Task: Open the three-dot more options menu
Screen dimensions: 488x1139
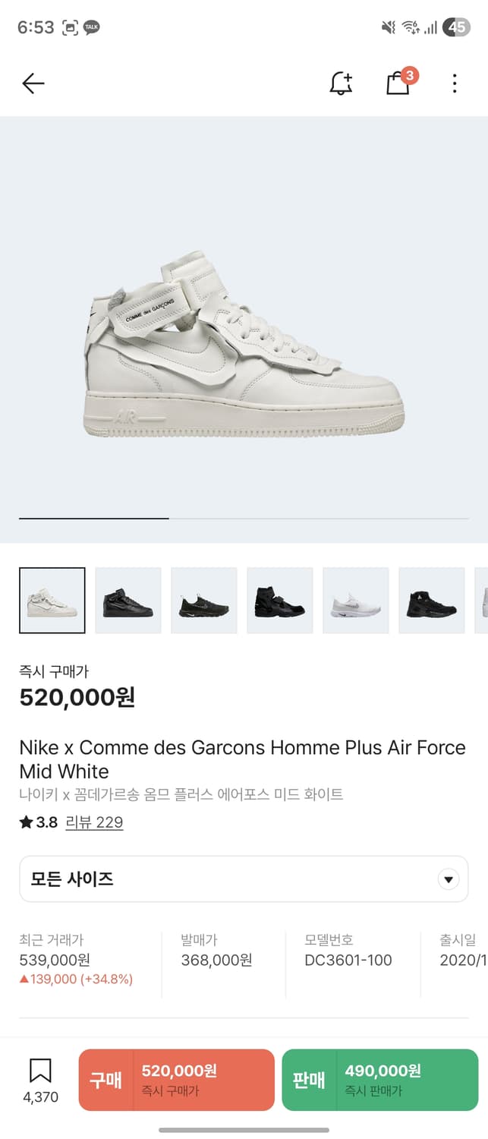Action: click(x=454, y=84)
